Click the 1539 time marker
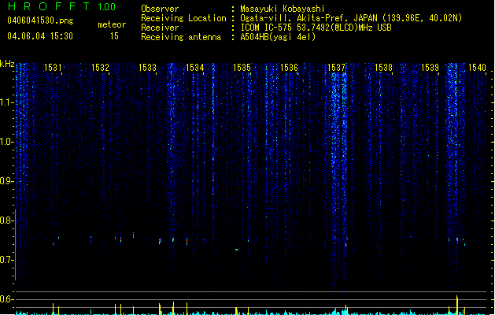This screenshot has width=495, height=315. click(x=430, y=68)
